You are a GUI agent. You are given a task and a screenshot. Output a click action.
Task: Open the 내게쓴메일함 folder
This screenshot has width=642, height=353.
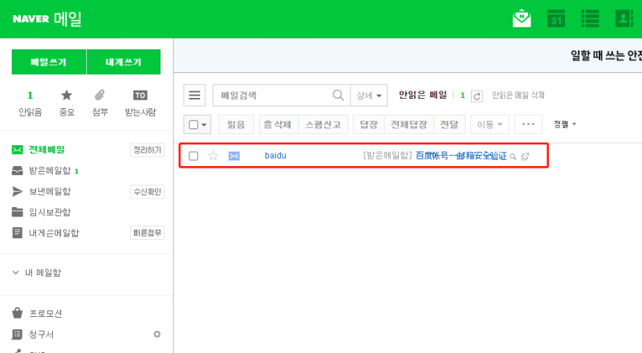(x=54, y=233)
